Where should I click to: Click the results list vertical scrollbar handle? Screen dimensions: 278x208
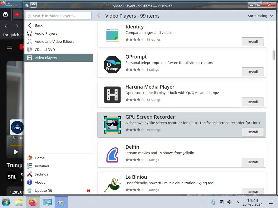click(274, 55)
